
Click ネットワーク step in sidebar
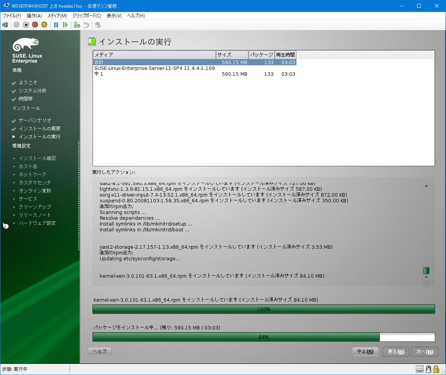coord(32,174)
